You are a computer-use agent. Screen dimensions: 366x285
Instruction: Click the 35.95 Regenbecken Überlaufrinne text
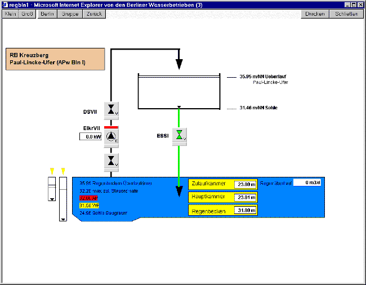click(x=116, y=183)
